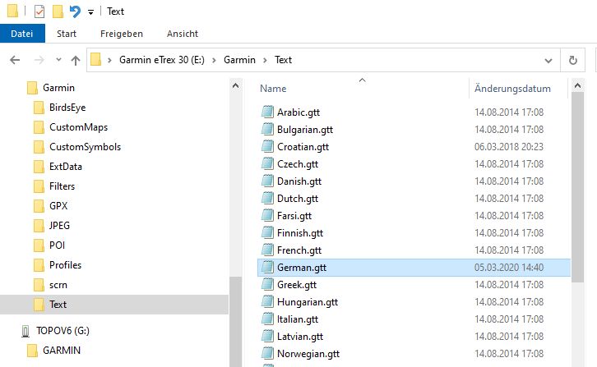Select the Danish.gtt file icon
Viewport: 597px width, 367px height.
click(x=267, y=181)
